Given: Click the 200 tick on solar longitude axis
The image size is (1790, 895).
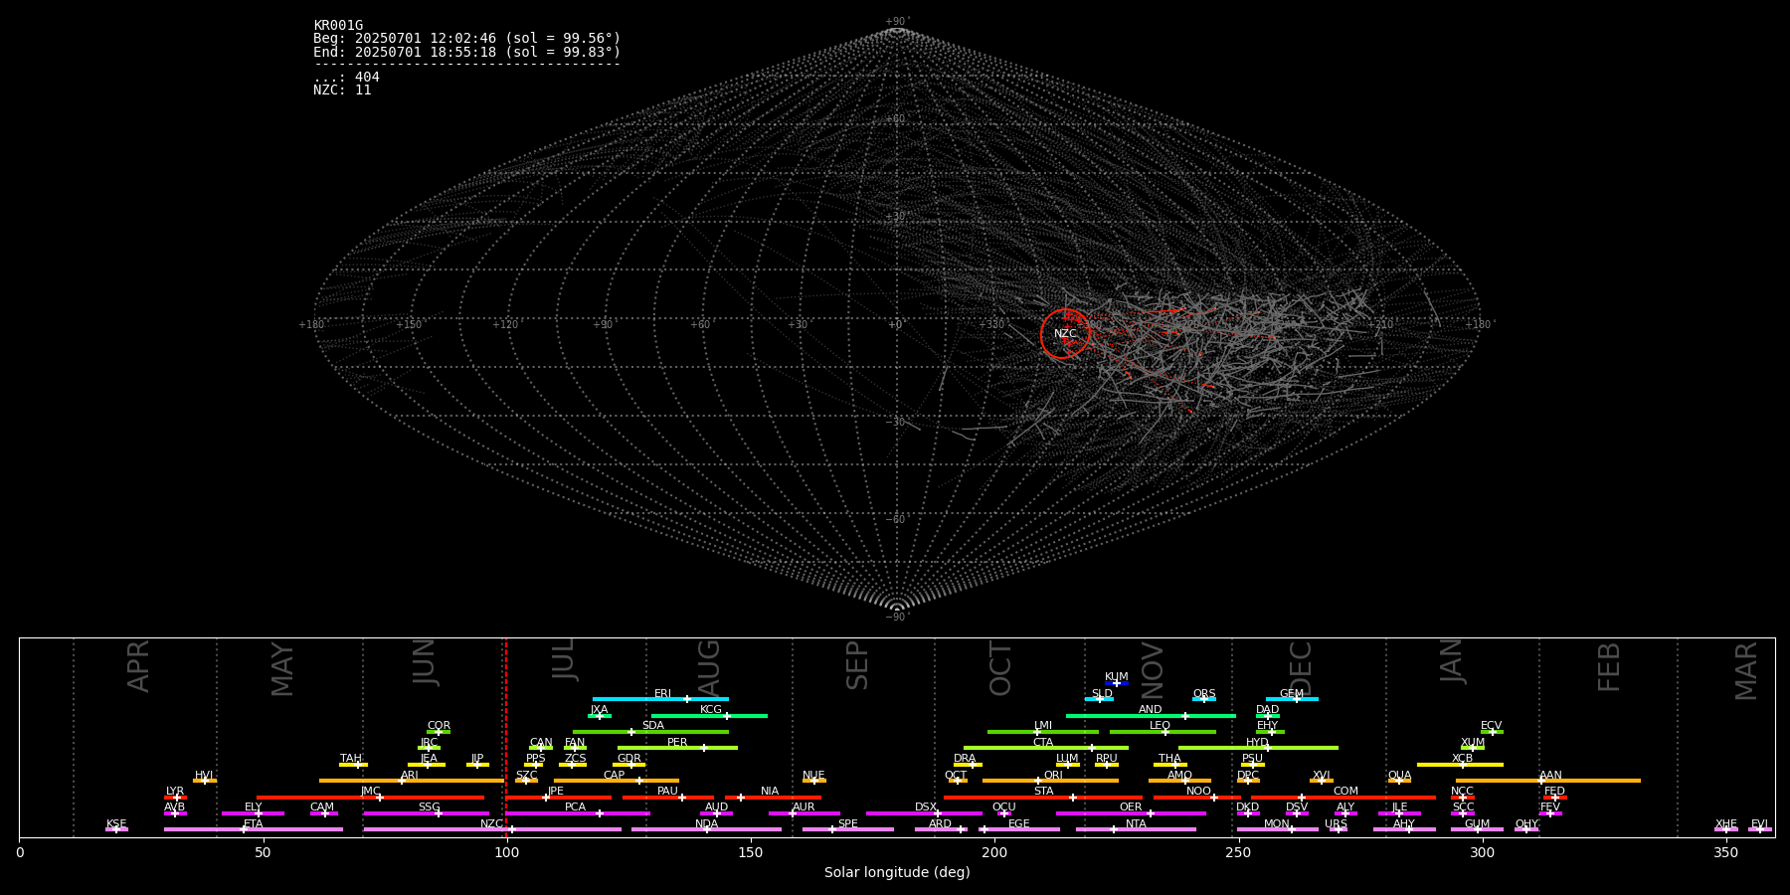Looking at the screenshot, I should (x=994, y=852).
